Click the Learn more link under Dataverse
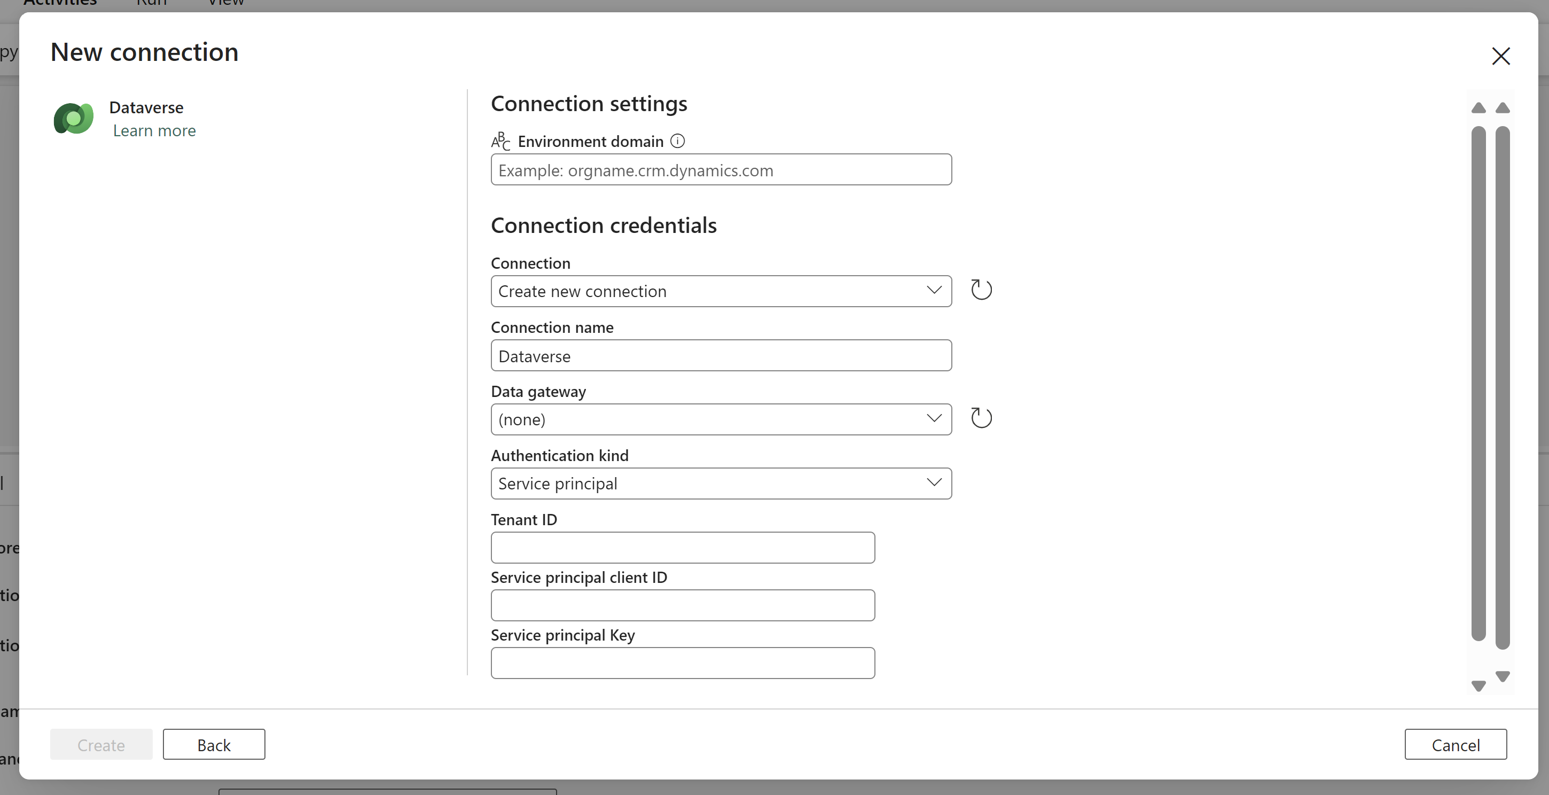Image resolution: width=1549 pixels, height=795 pixels. click(x=154, y=130)
